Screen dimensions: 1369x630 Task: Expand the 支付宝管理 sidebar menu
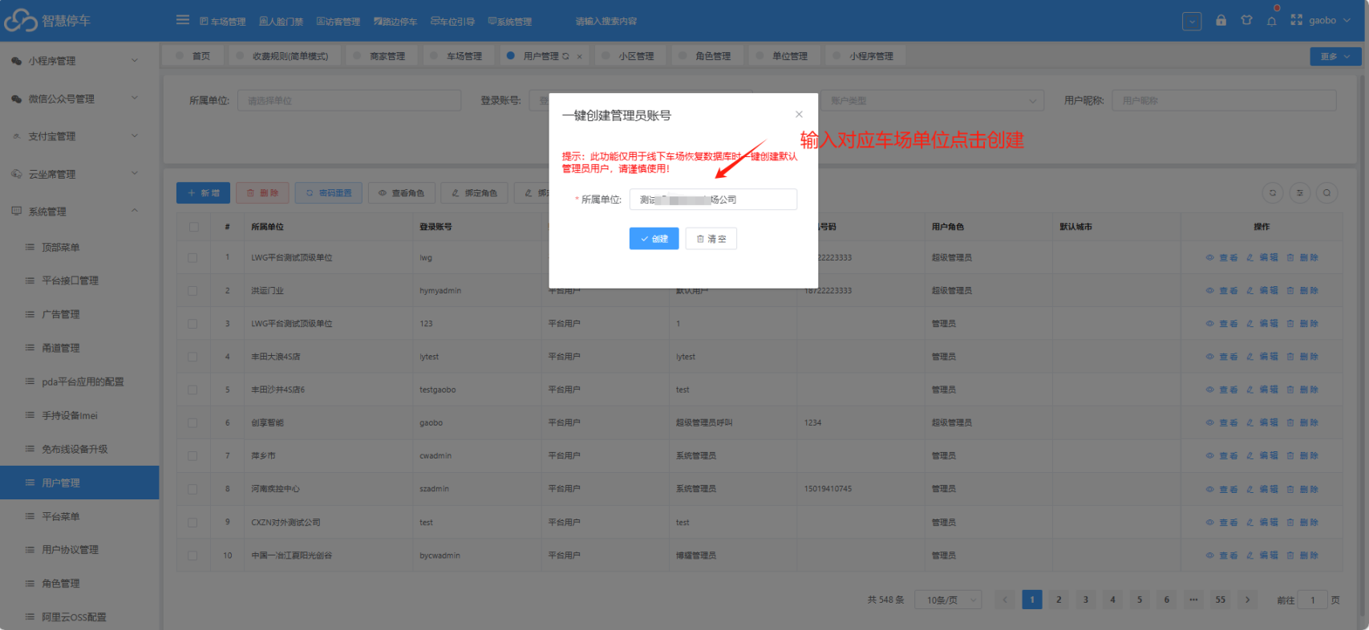point(79,136)
